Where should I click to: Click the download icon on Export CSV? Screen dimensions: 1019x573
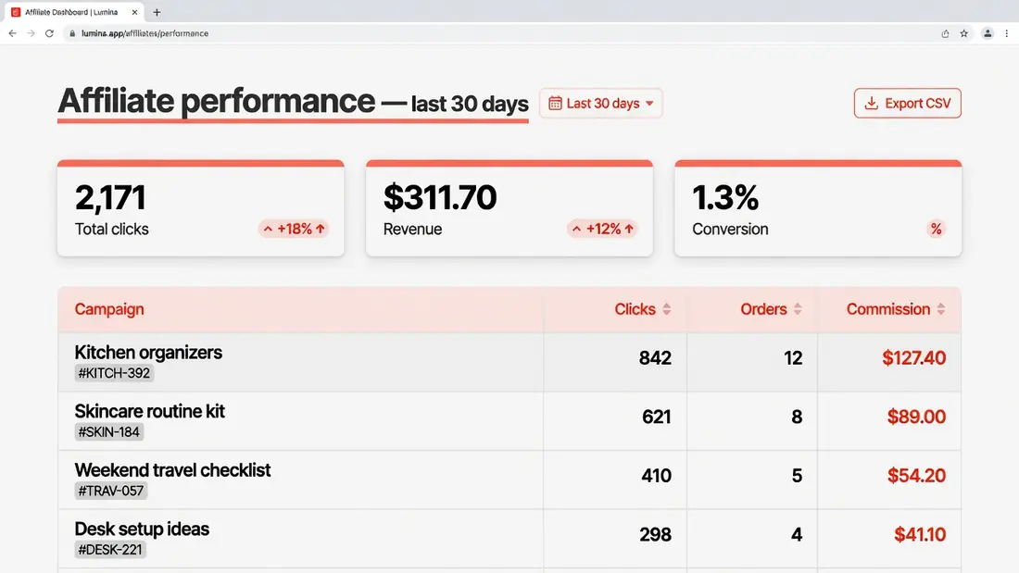coord(872,104)
